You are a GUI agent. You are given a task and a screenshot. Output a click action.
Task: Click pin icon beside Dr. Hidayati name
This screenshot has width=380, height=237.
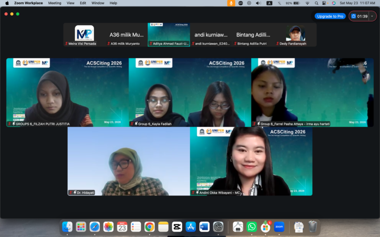point(75,193)
